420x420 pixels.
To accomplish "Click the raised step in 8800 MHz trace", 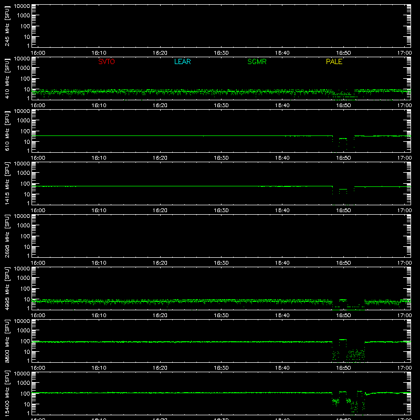I will 343,340.
